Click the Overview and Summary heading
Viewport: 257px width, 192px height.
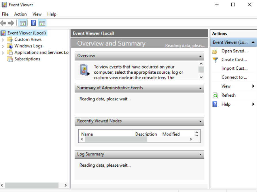tap(111, 43)
